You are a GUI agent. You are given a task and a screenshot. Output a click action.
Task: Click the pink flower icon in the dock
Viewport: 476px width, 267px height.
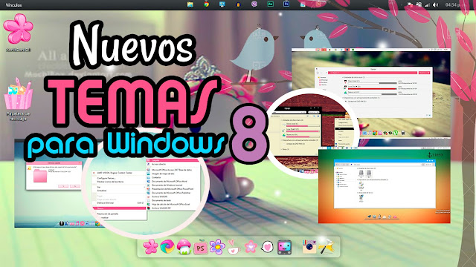(150, 246)
